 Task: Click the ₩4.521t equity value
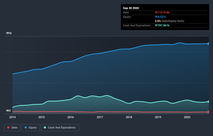click(160, 17)
